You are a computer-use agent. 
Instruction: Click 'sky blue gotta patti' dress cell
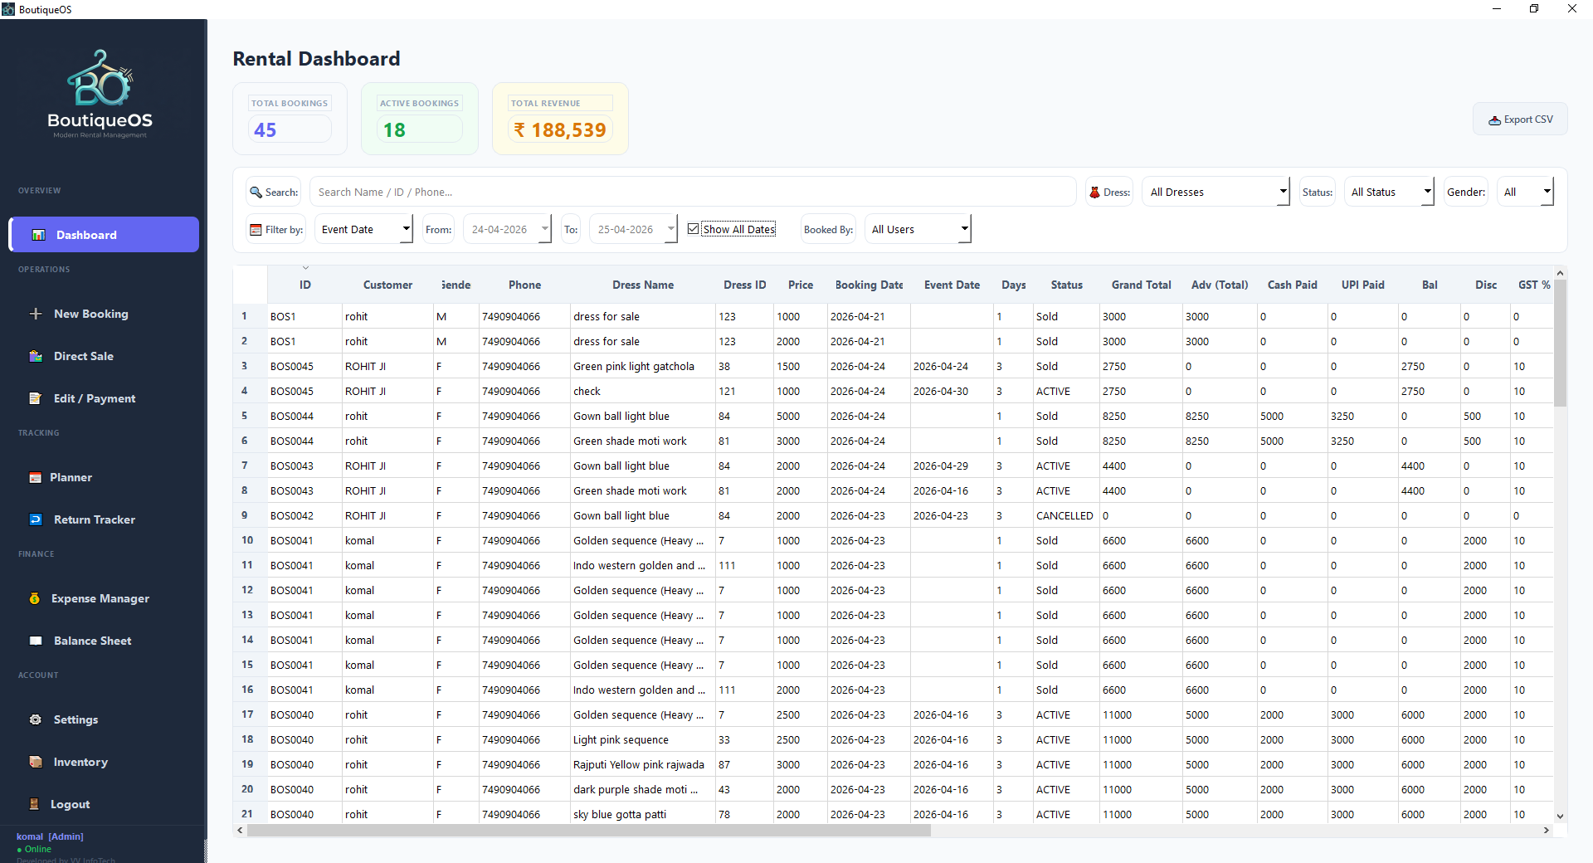(x=643, y=814)
